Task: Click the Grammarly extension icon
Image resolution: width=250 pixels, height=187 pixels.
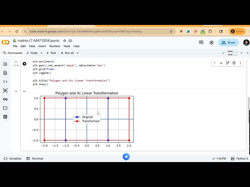Action: coord(188,32)
